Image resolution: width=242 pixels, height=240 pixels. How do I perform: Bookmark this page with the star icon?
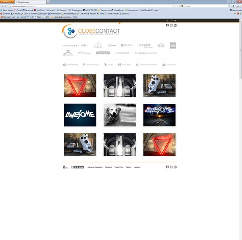173,6
